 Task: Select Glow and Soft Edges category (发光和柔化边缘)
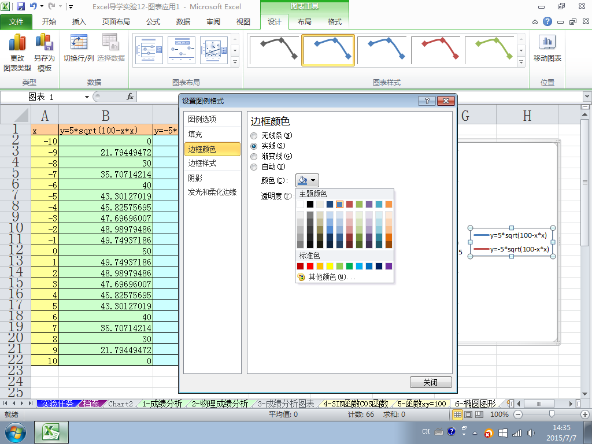[212, 192]
